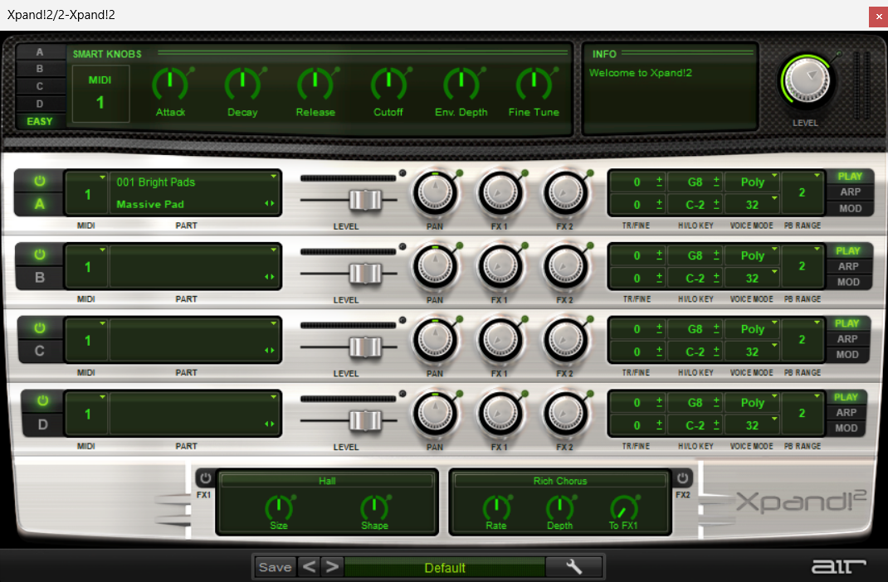Click the smart knobs MIDI channel box
This screenshot has height=582, width=888.
[100, 94]
